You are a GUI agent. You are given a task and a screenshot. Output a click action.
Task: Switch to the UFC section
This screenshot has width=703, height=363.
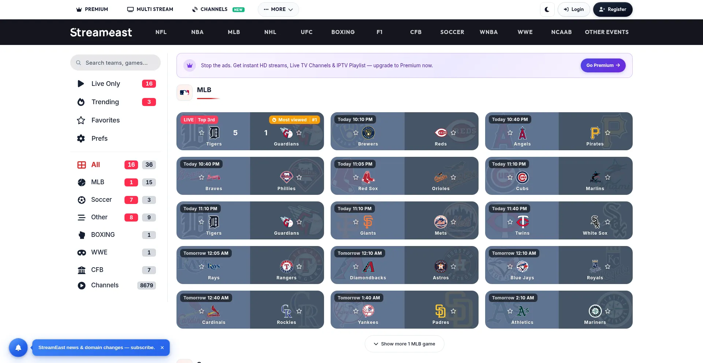point(307,32)
